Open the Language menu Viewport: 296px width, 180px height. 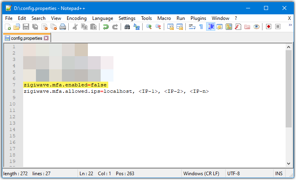pos(102,18)
